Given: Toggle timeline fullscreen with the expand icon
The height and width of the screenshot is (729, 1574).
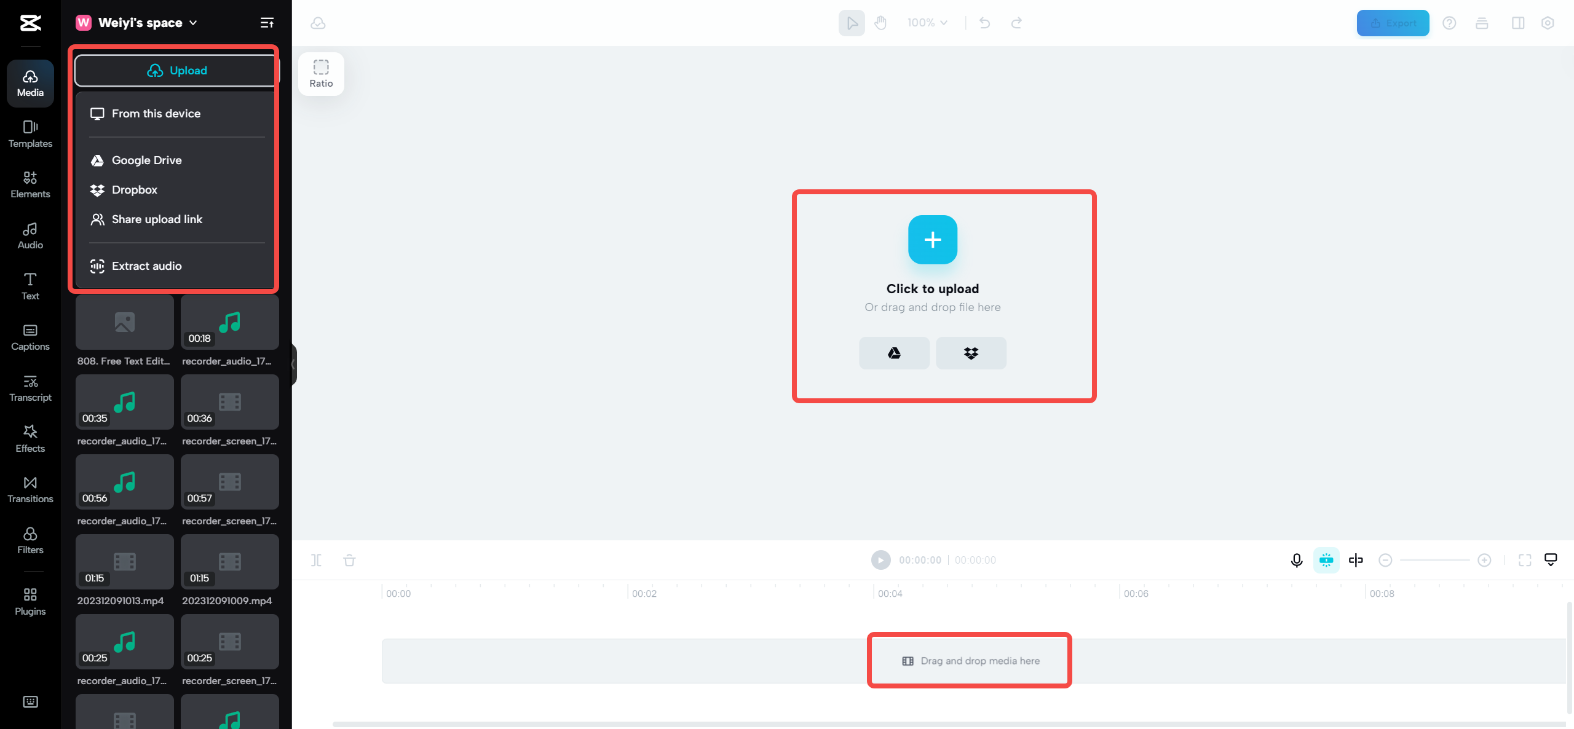Looking at the screenshot, I should [1525, 560].
